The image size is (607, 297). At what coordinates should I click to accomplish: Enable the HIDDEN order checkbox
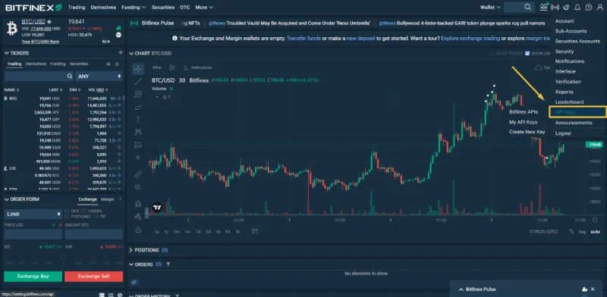coord(85,211)
